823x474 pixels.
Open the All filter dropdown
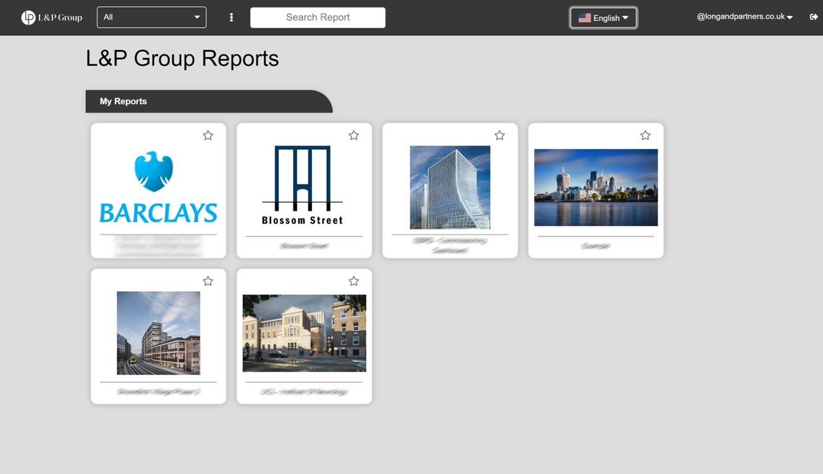tap(151, 17)
